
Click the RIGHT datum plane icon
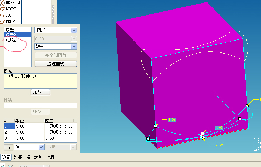[x=2, y=9]
